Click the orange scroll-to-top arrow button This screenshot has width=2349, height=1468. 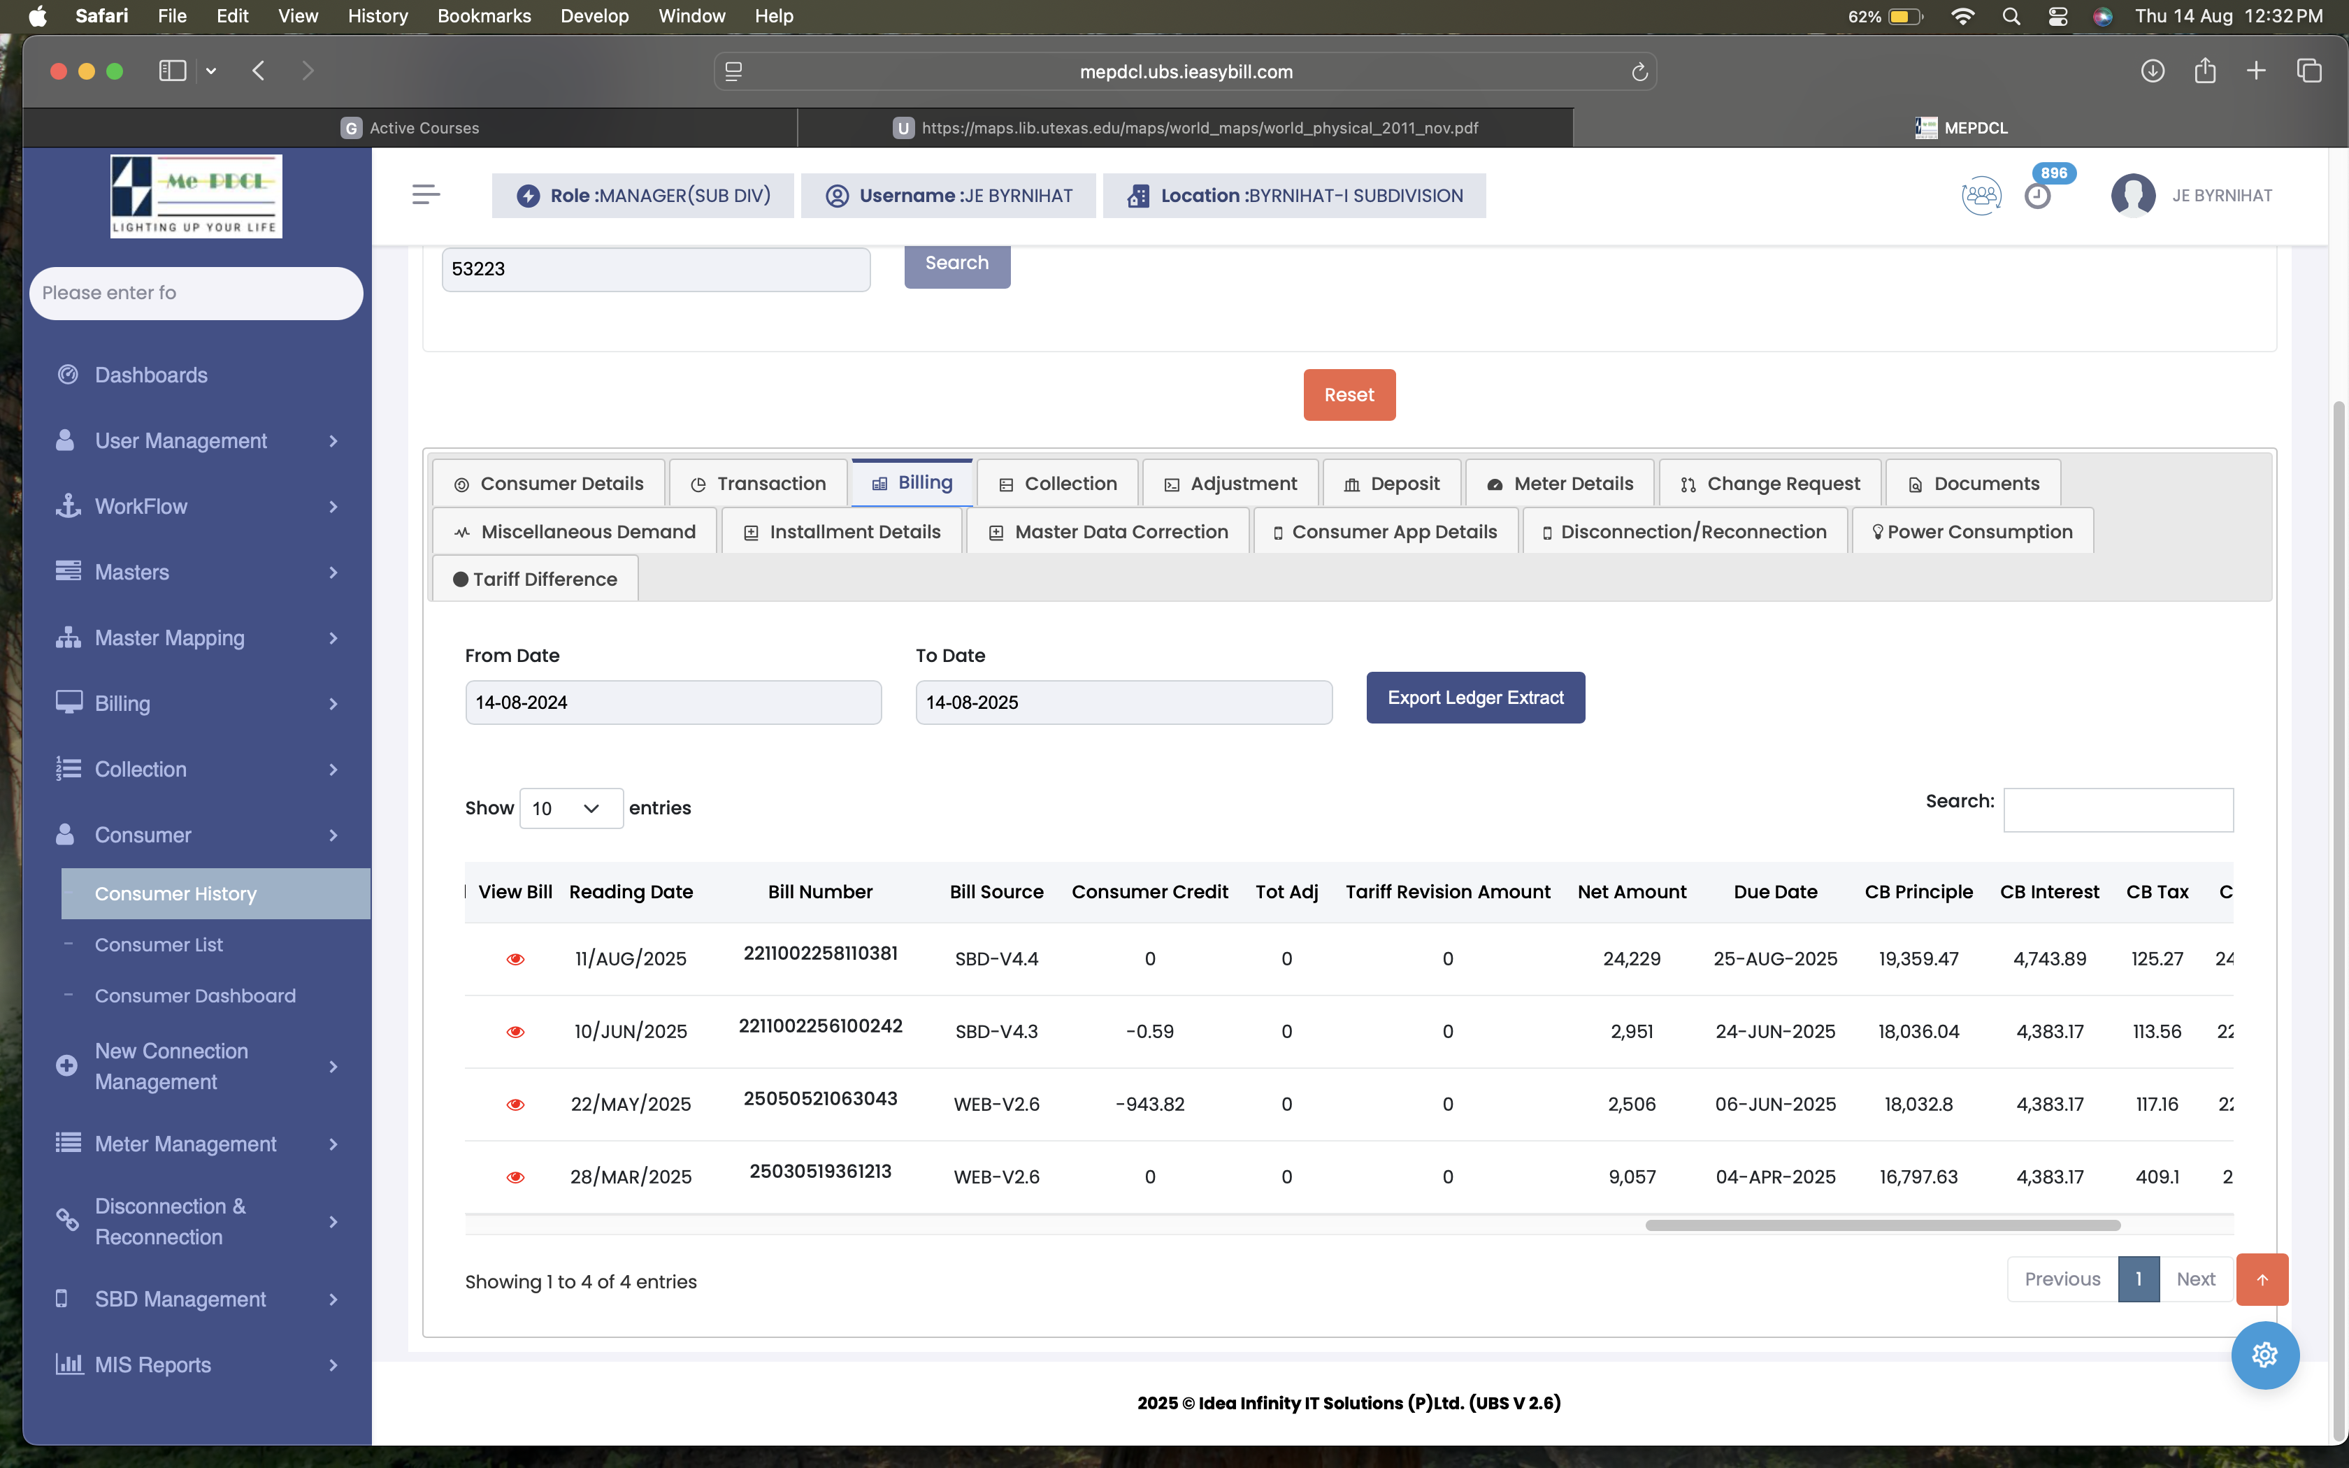click(2262, 1280)
